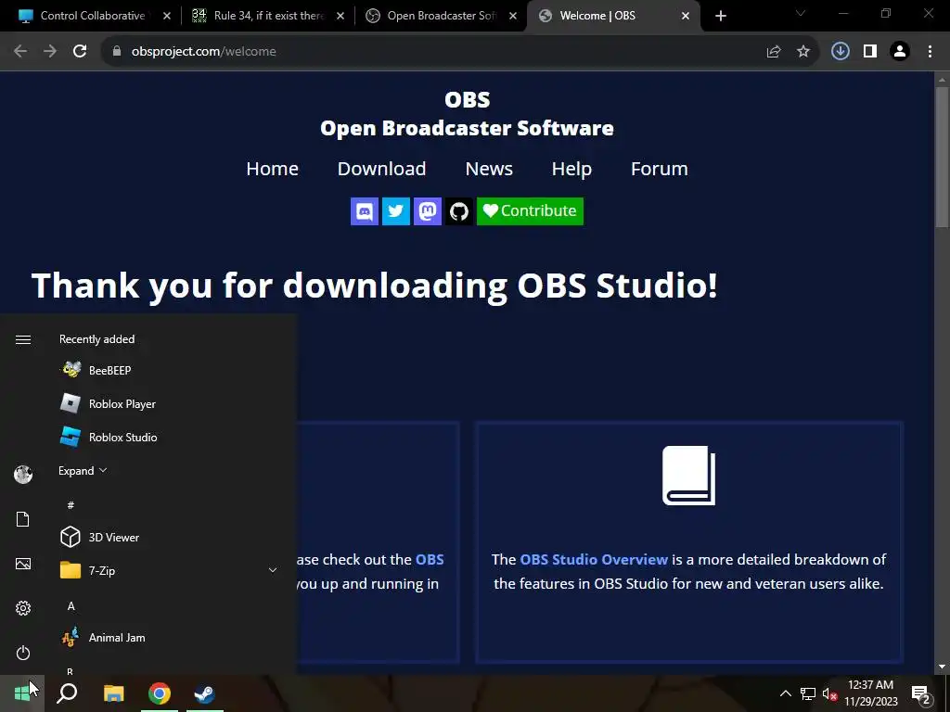
Task: Expand the Recently added list
Action: click(x=83, y=470)
